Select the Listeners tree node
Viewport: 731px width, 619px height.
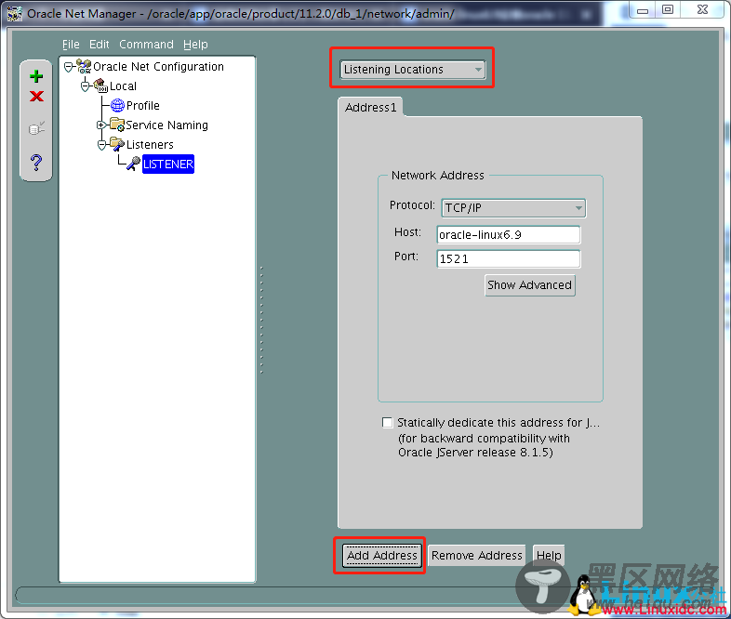click(150, 145)
